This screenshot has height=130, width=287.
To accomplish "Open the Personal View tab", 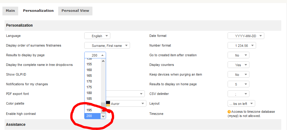I will (75, 11).
